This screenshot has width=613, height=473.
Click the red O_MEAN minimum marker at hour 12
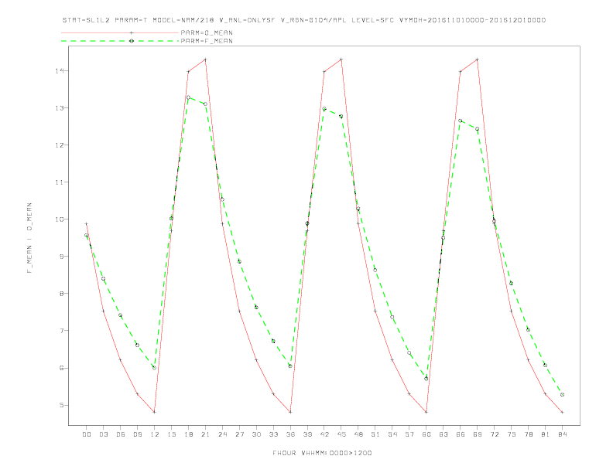pyautogui.click(x=155, y=412)
